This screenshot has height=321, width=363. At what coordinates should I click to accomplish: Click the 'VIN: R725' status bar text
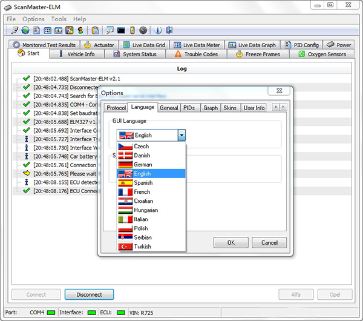coord(141,313)
